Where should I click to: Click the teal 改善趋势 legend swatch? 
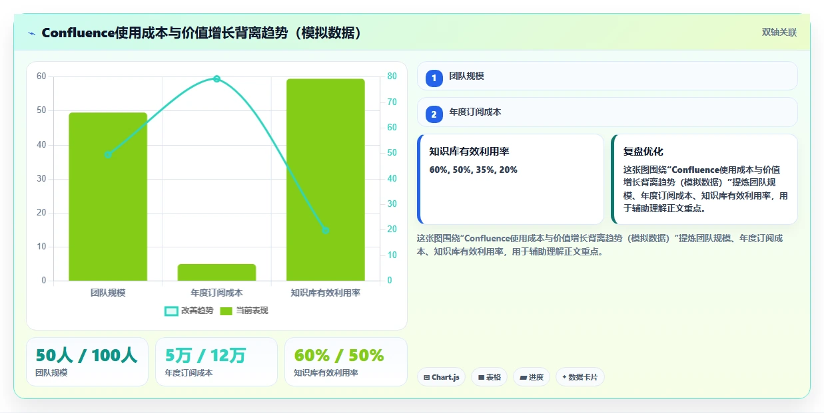(x=171, y=311)
